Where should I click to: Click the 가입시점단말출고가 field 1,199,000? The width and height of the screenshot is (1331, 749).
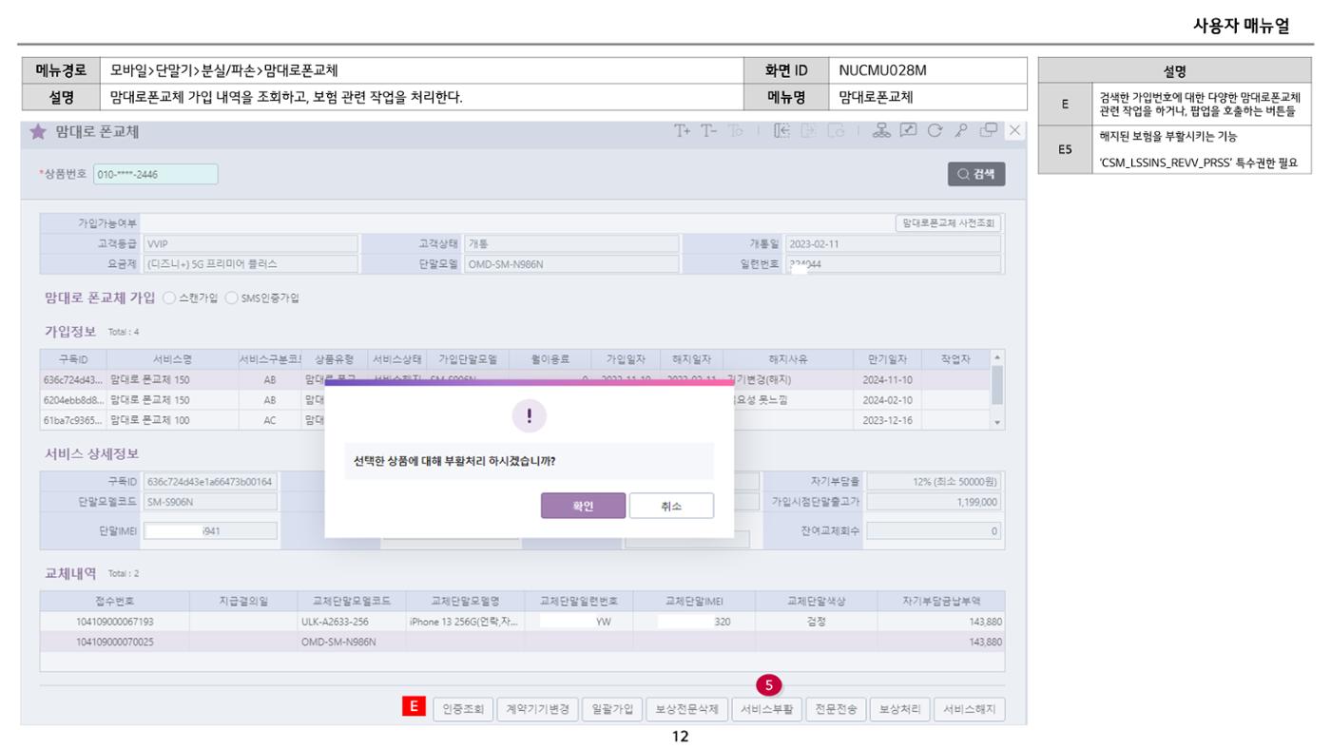tap(934, 502)
